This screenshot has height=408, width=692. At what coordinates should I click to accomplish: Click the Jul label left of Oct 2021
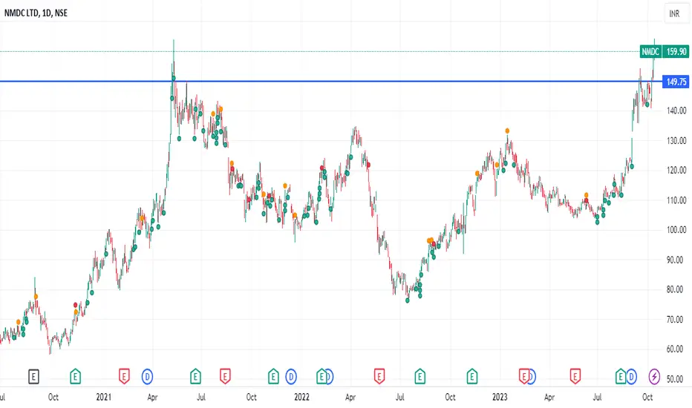pos(200,397)
